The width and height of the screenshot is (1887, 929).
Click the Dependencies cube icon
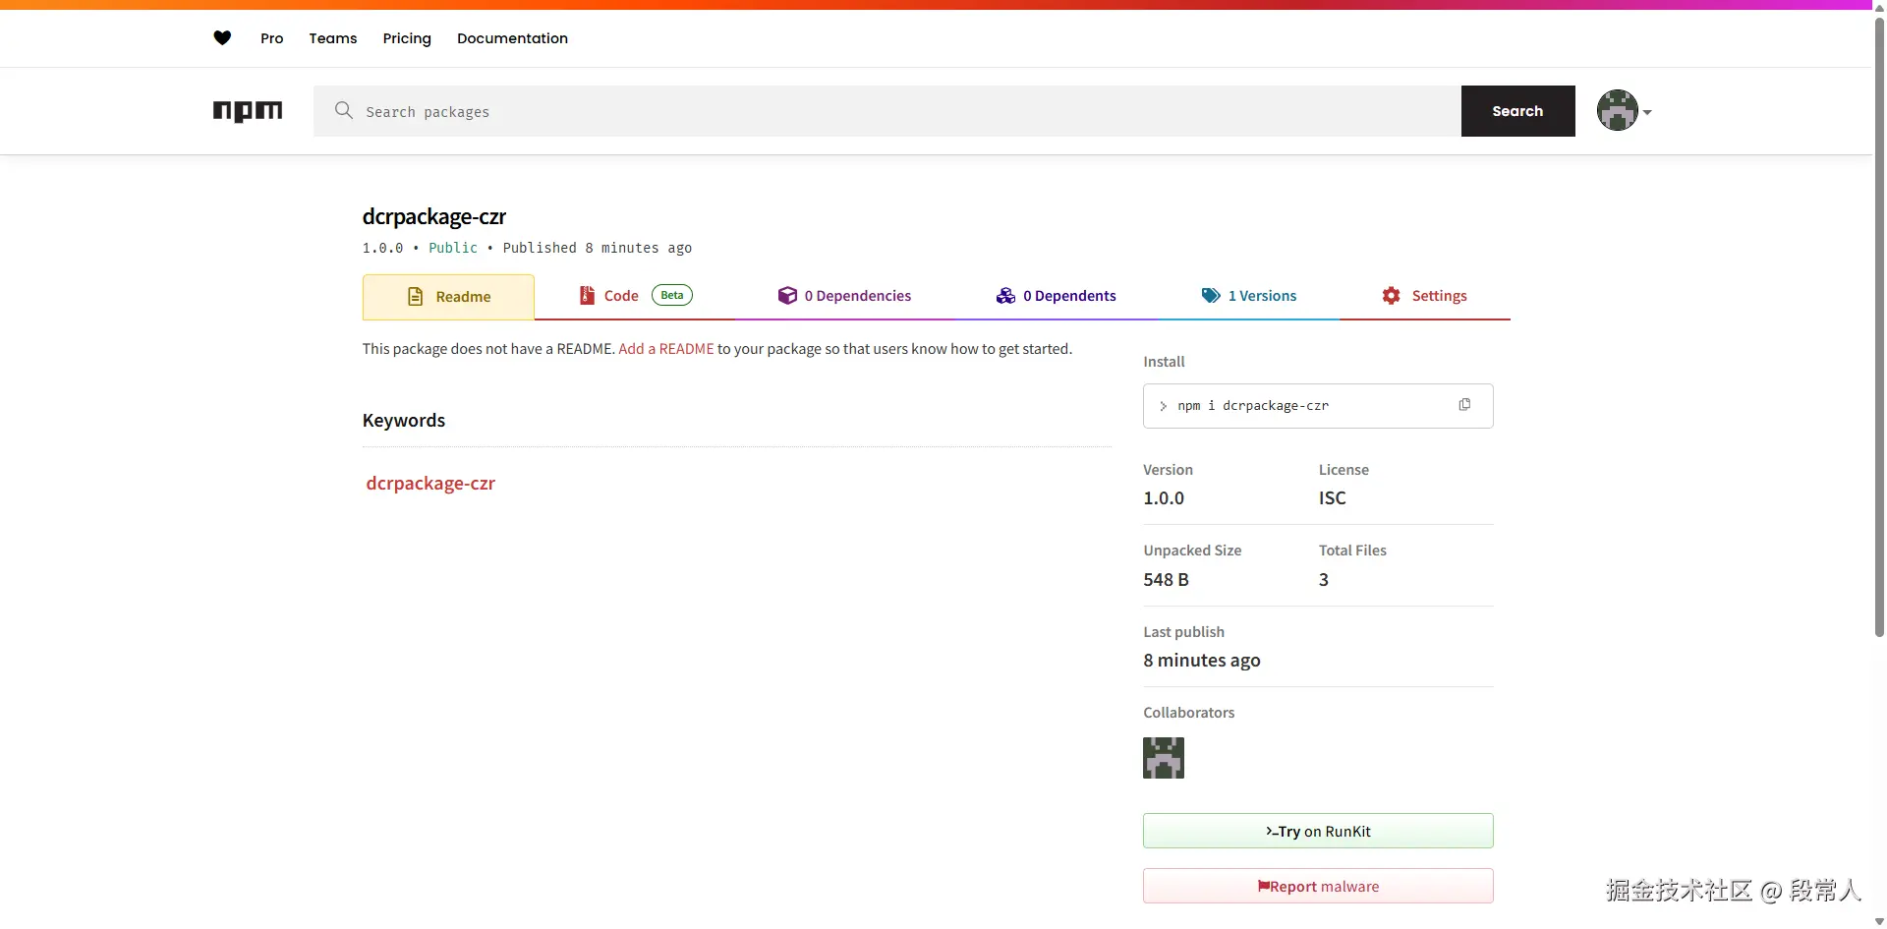[787, 296]
